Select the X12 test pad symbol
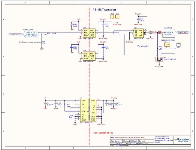Viewport: 196px width, 150px height. pyautogui.click(x=112, y=16)
